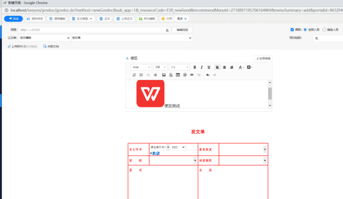Click the document number input after 2023
343x199 pixels.
click(x=192, y=147)
